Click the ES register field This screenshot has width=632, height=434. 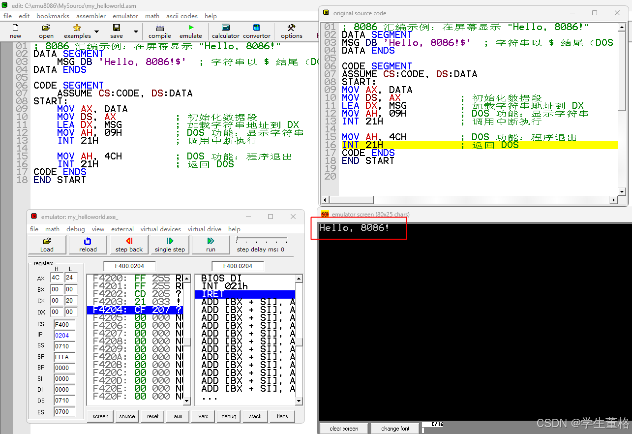click(x=64, y=412)
